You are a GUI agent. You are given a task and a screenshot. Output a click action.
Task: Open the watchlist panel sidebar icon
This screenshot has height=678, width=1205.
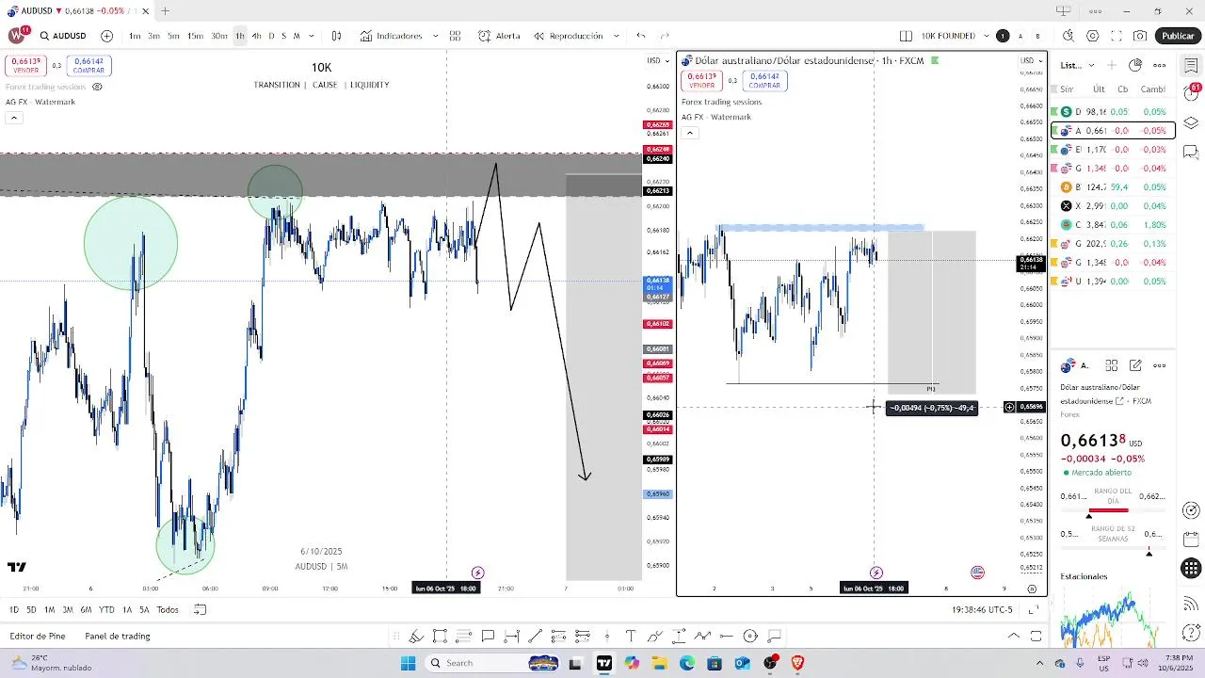click(1191, 65)
